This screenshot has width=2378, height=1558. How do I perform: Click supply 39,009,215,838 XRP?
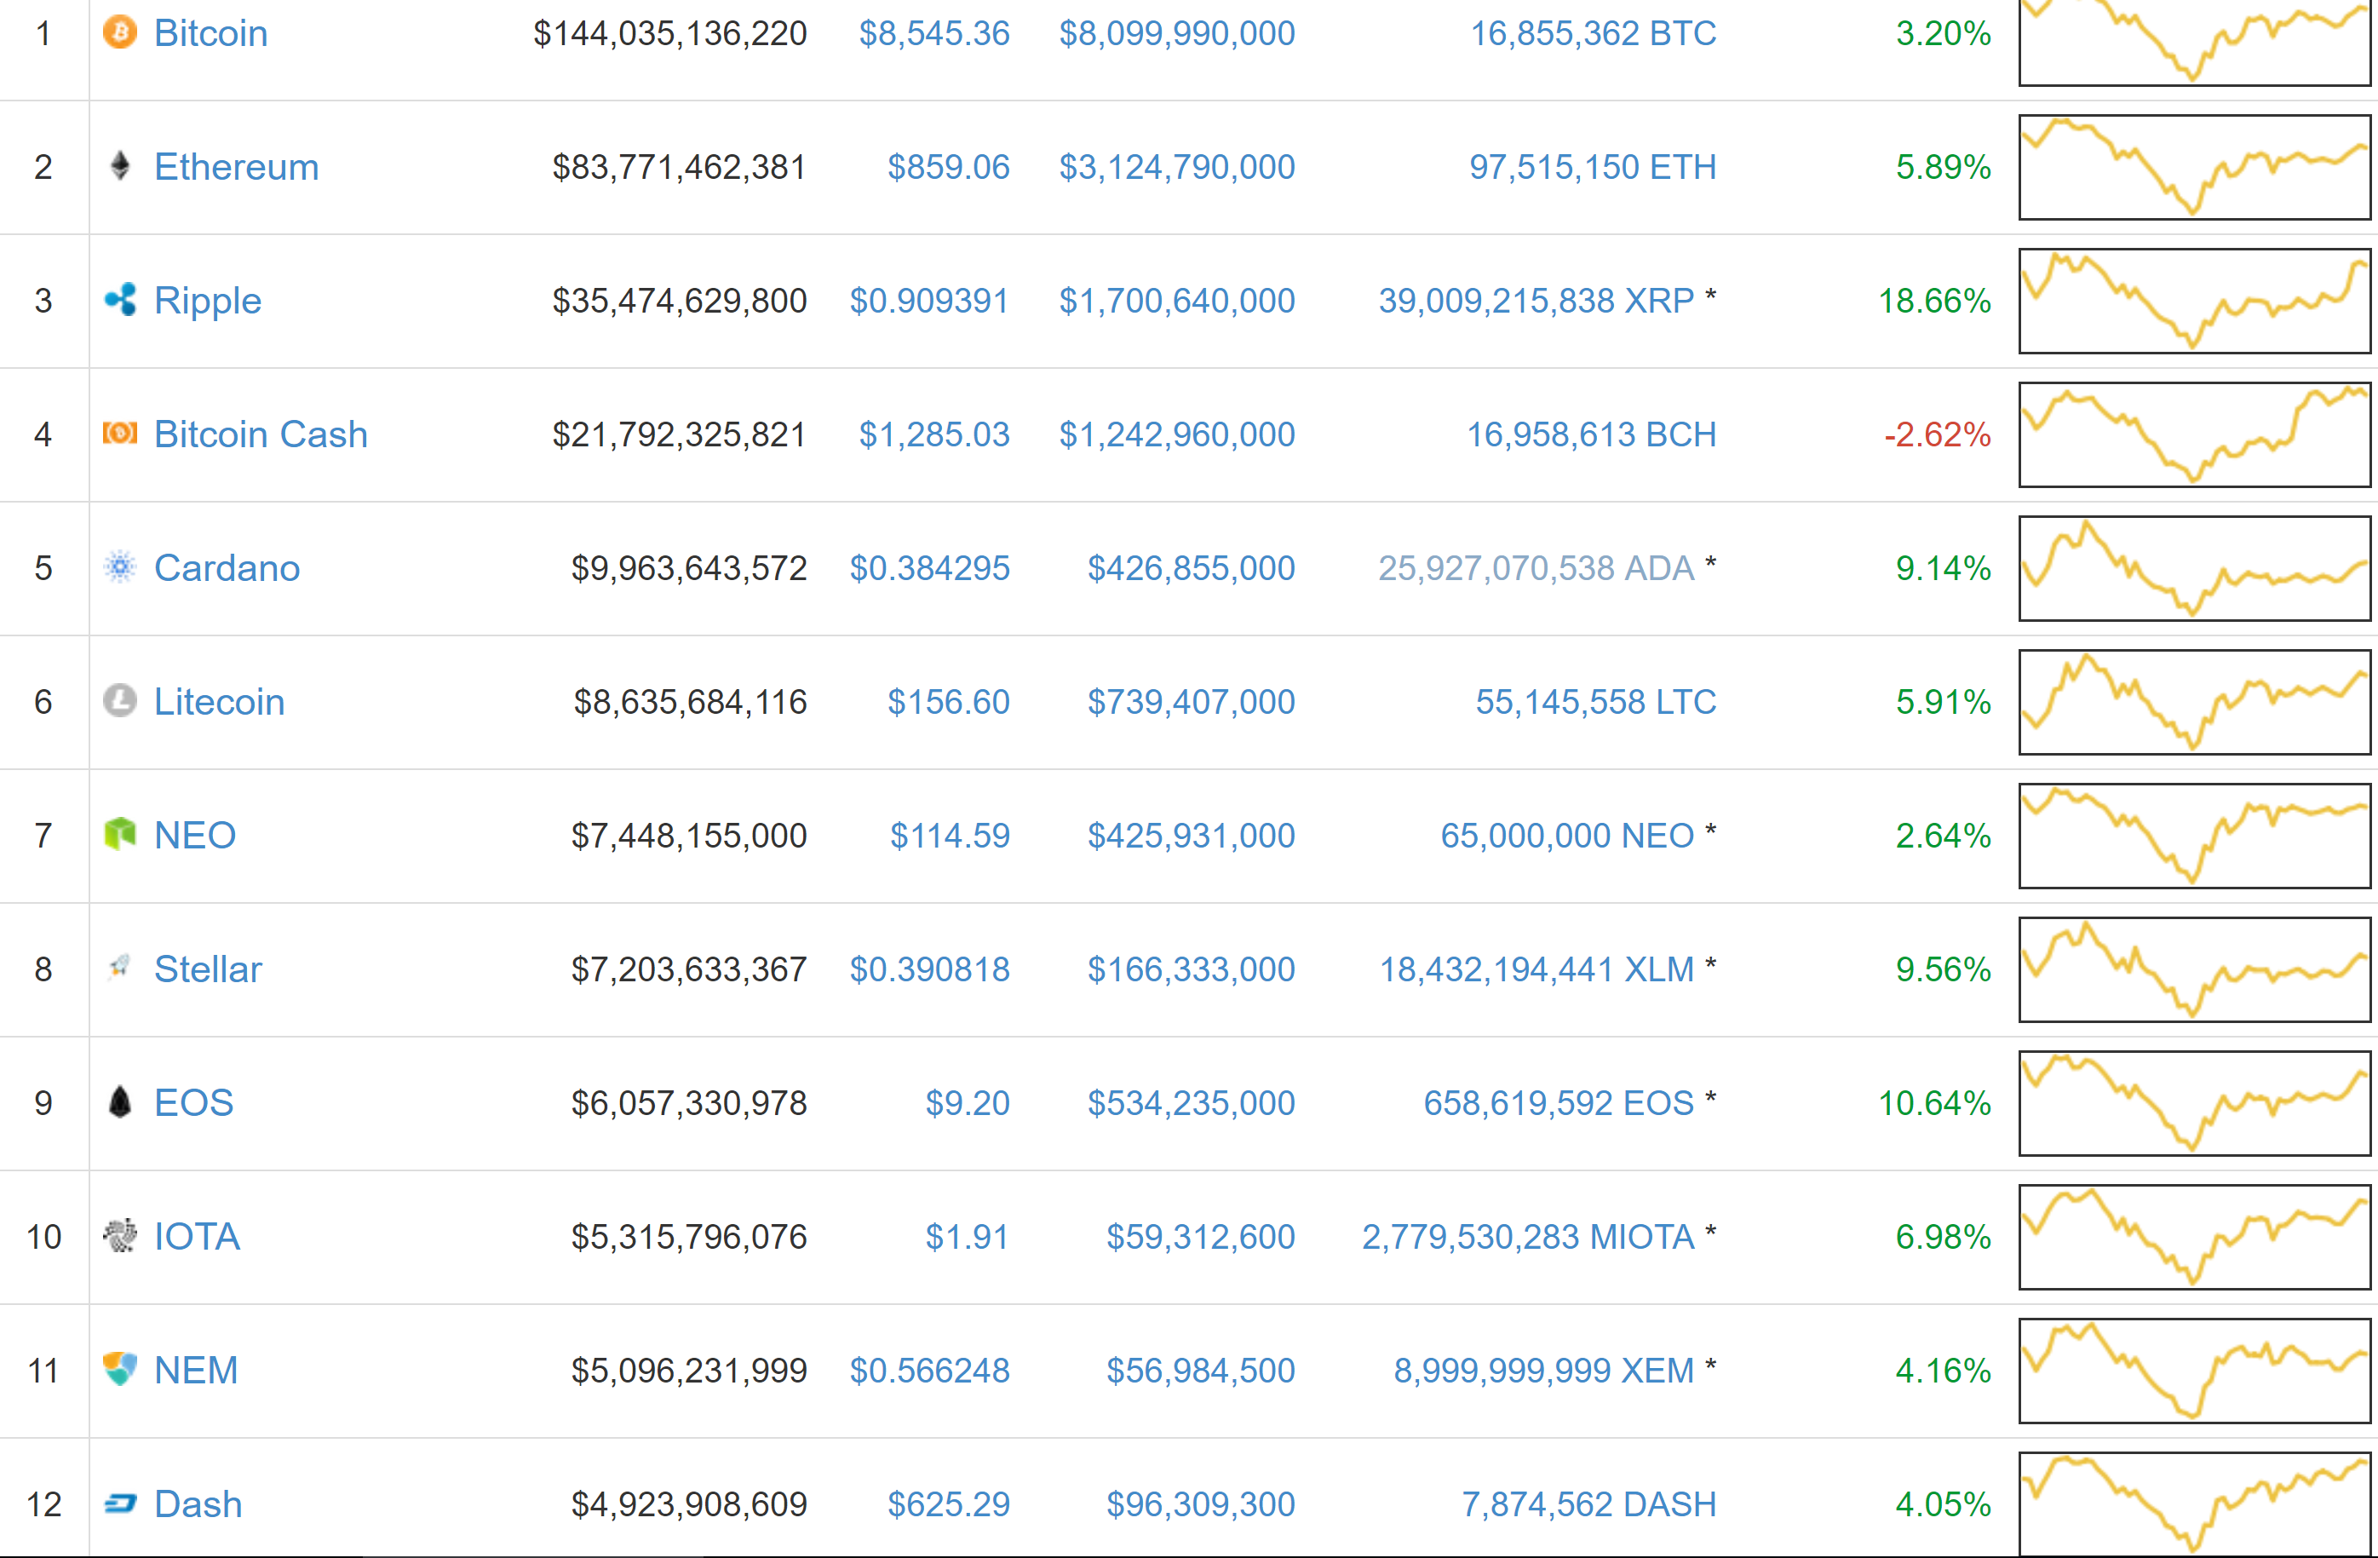pyautogui.click(x=1536, y=301)
